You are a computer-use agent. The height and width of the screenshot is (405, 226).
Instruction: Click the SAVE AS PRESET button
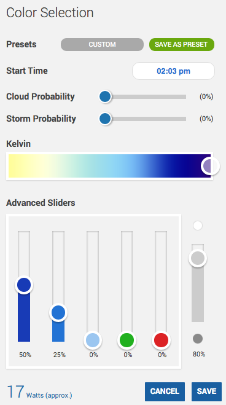(x=182, y=44)
